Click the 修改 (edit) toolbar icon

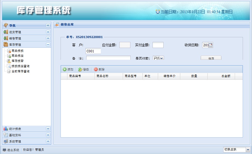80,70
